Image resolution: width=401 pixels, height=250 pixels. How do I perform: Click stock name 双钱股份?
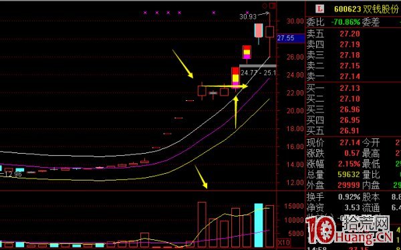tap(381, 9)
